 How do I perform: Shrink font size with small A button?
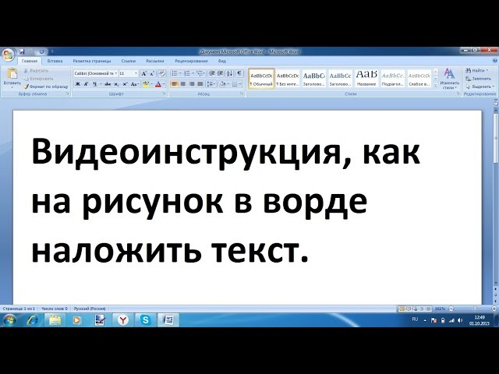pyautogui.click(x=152, y=73)
